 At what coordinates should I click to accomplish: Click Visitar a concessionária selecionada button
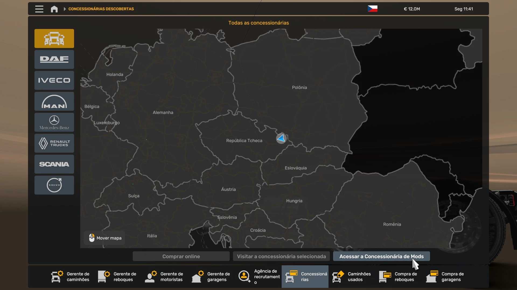[x=281, y=256]
